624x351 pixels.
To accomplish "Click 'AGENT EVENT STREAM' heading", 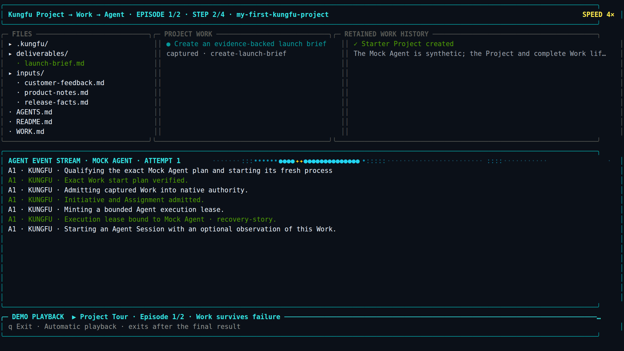I will pyautogui.click(x=44, y=161).
